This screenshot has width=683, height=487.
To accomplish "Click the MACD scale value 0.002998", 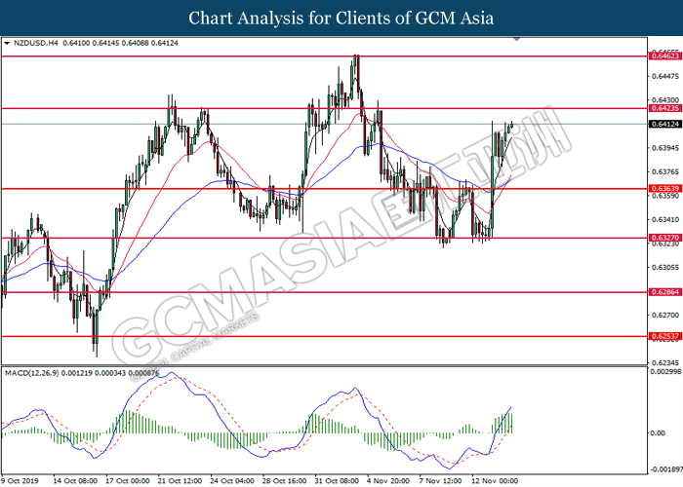I will (665, 372).
